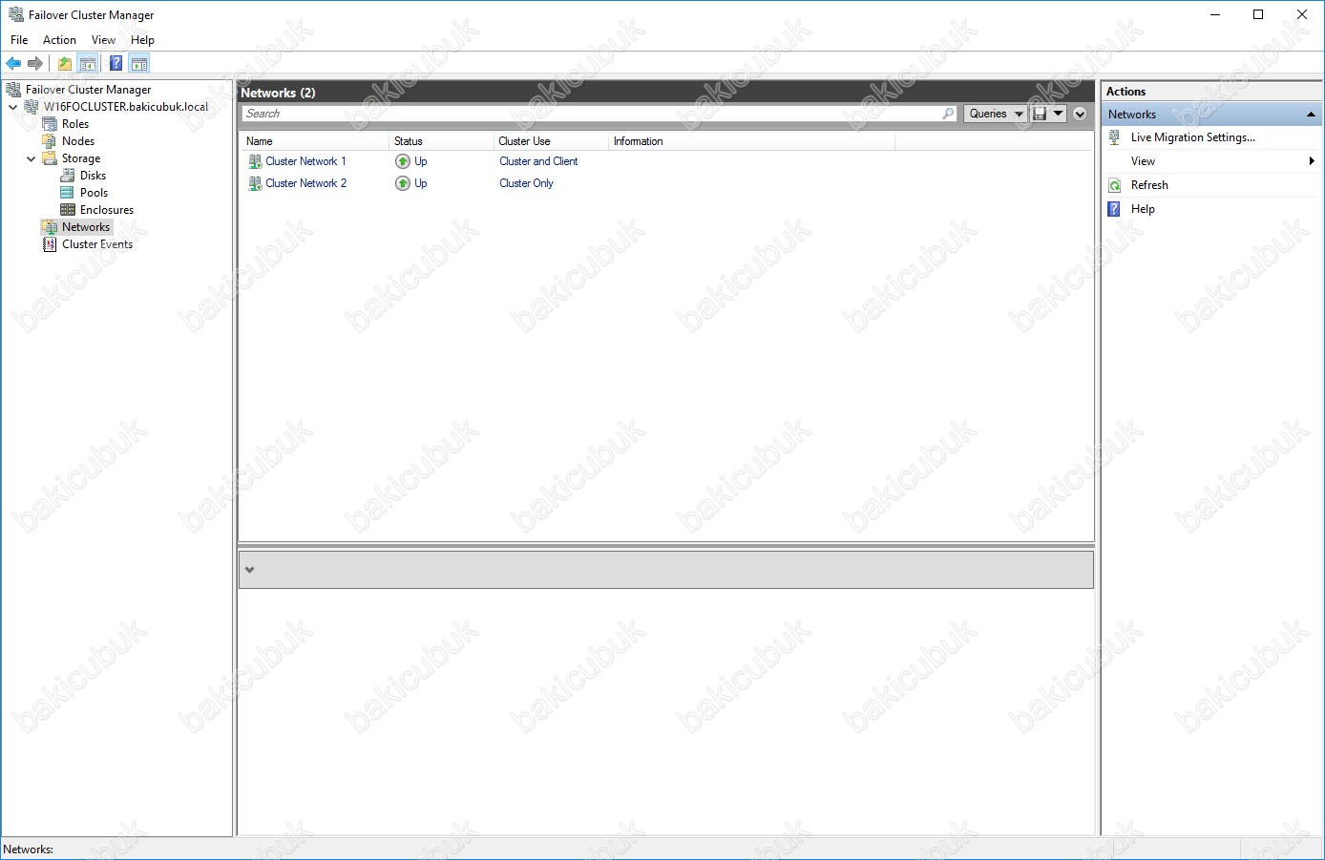Click the Storage folder icon in the tree
This screenshot has height=860, width=1325.
tap(50, 158)
